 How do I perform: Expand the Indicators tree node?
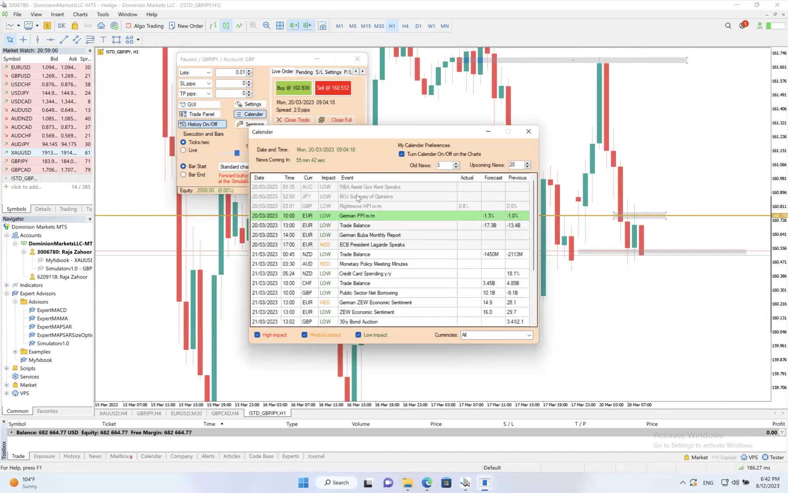coord(7,285)
